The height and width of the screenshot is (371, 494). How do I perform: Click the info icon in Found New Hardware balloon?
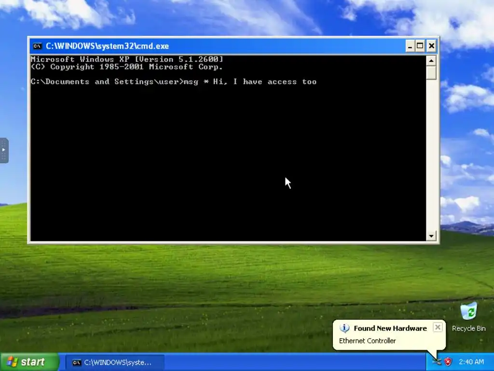pos(344,328)
